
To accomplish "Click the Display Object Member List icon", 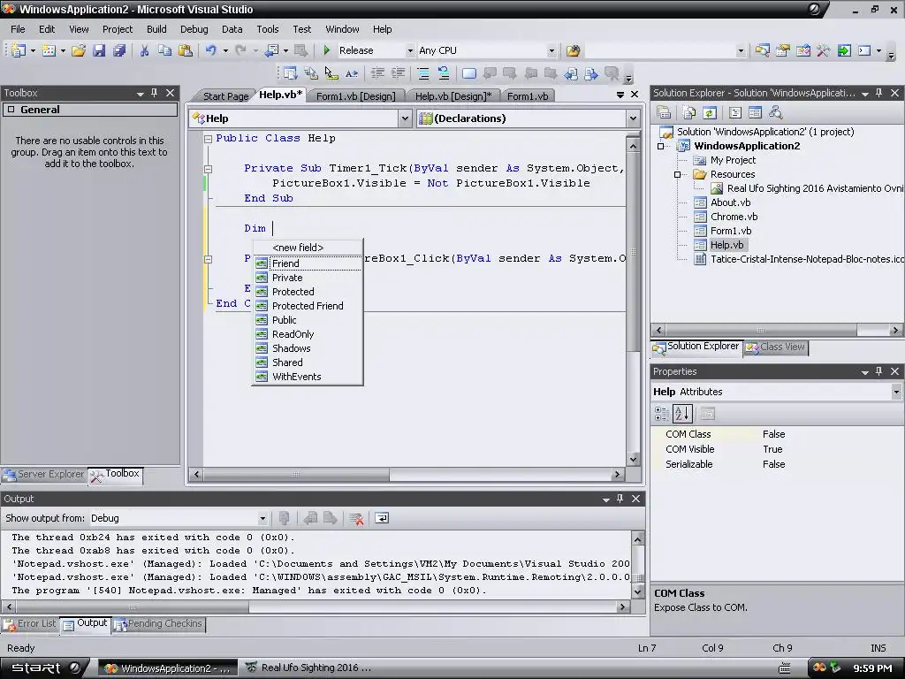I will 290,73.
